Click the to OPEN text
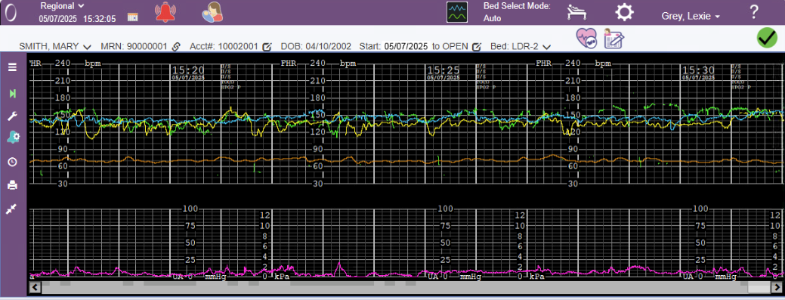The image size is (785, 300). (x=450, y=46)
